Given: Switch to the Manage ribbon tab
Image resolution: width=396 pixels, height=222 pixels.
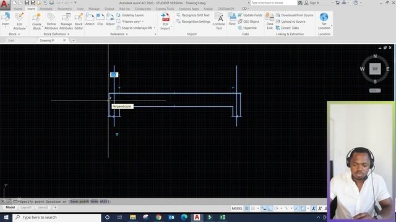Looking at the screenshot, I should click(x=94, y=9).
